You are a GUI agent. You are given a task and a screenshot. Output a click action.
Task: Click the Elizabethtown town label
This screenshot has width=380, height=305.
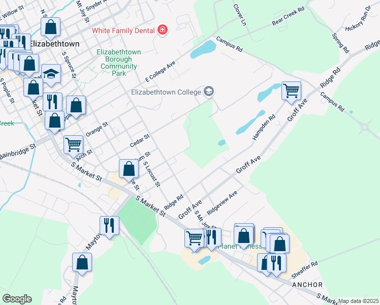[x=54, y=44]
